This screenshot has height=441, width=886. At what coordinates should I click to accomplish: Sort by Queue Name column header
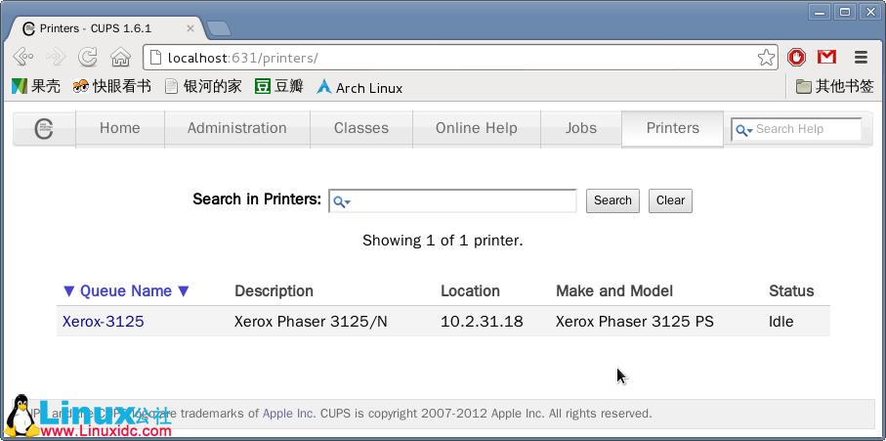tap(126, 290)
